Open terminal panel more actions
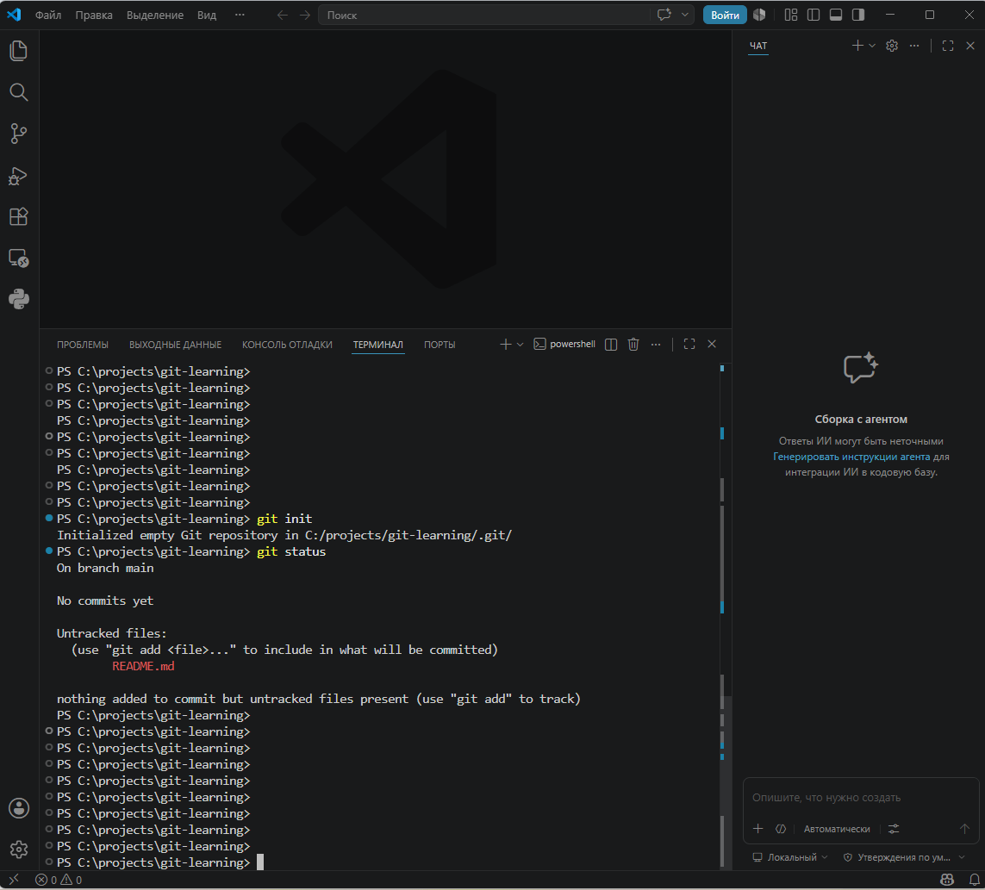The height and width of the screenshot is (890, 985). (656, 344)
